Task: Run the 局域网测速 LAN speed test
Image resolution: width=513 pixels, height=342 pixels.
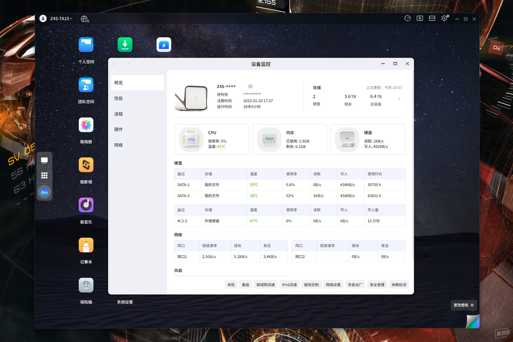Action: (x=265, y=285)
